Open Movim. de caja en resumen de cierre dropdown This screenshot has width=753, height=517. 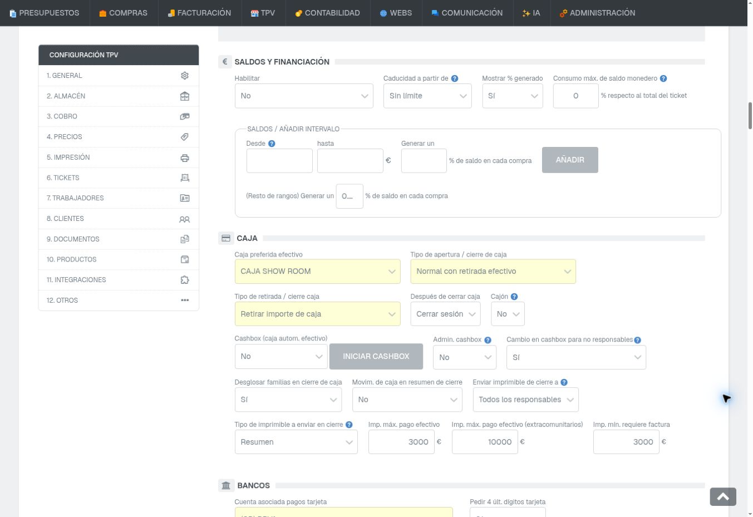(407, 400)
